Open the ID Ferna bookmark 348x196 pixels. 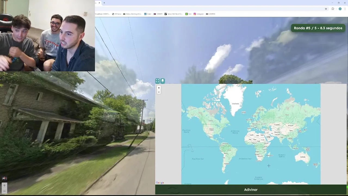pos(117,14)
